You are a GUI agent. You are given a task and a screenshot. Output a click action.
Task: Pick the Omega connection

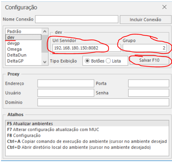[x=23, y=49]
